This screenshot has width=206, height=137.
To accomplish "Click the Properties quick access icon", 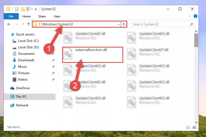I will (x=17, y=9).
